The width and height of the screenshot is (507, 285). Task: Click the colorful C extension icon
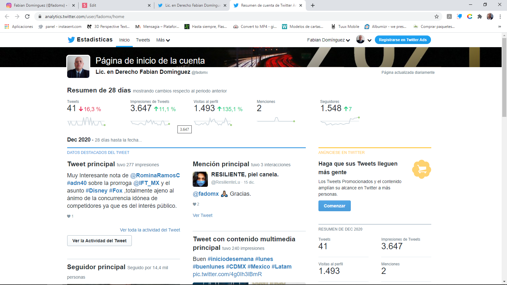pyautogui.click(x=470, y=16)
